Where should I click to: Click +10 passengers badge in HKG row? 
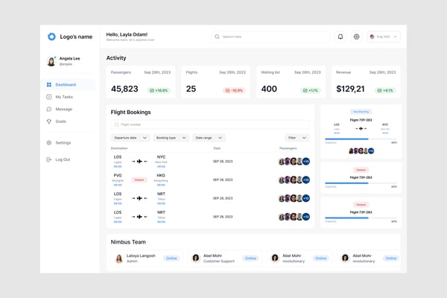(306, 180)
